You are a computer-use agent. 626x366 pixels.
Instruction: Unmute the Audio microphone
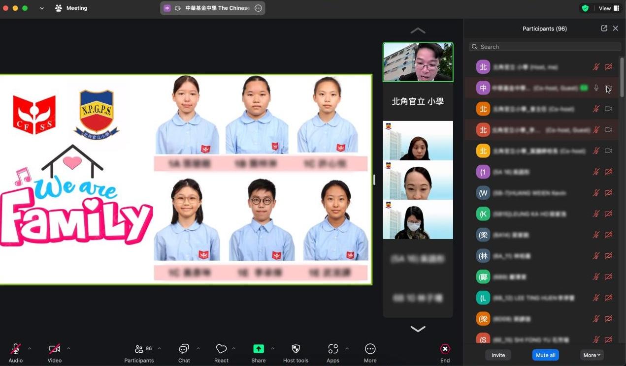pos(15,349)
